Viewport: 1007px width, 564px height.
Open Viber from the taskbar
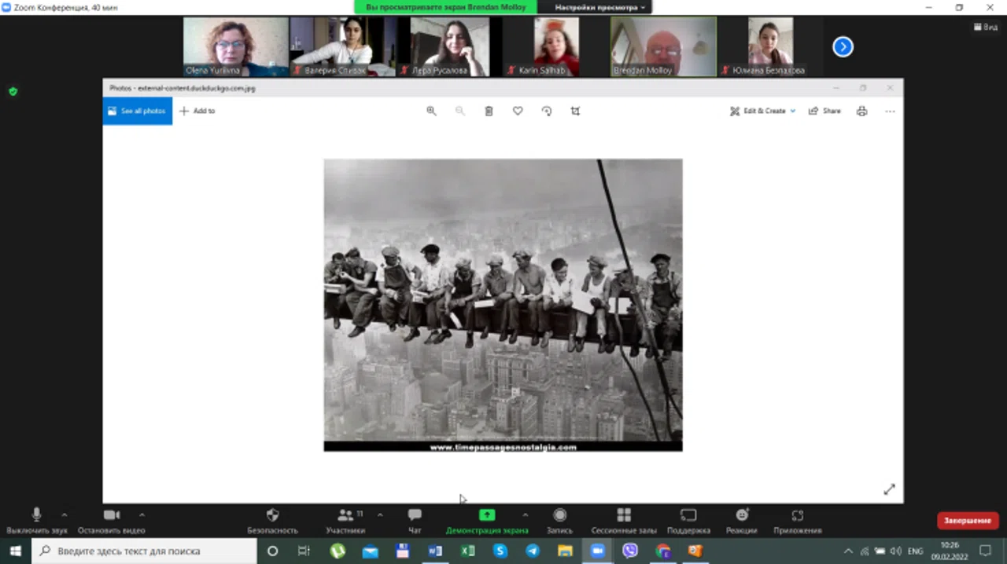[630, 551]
